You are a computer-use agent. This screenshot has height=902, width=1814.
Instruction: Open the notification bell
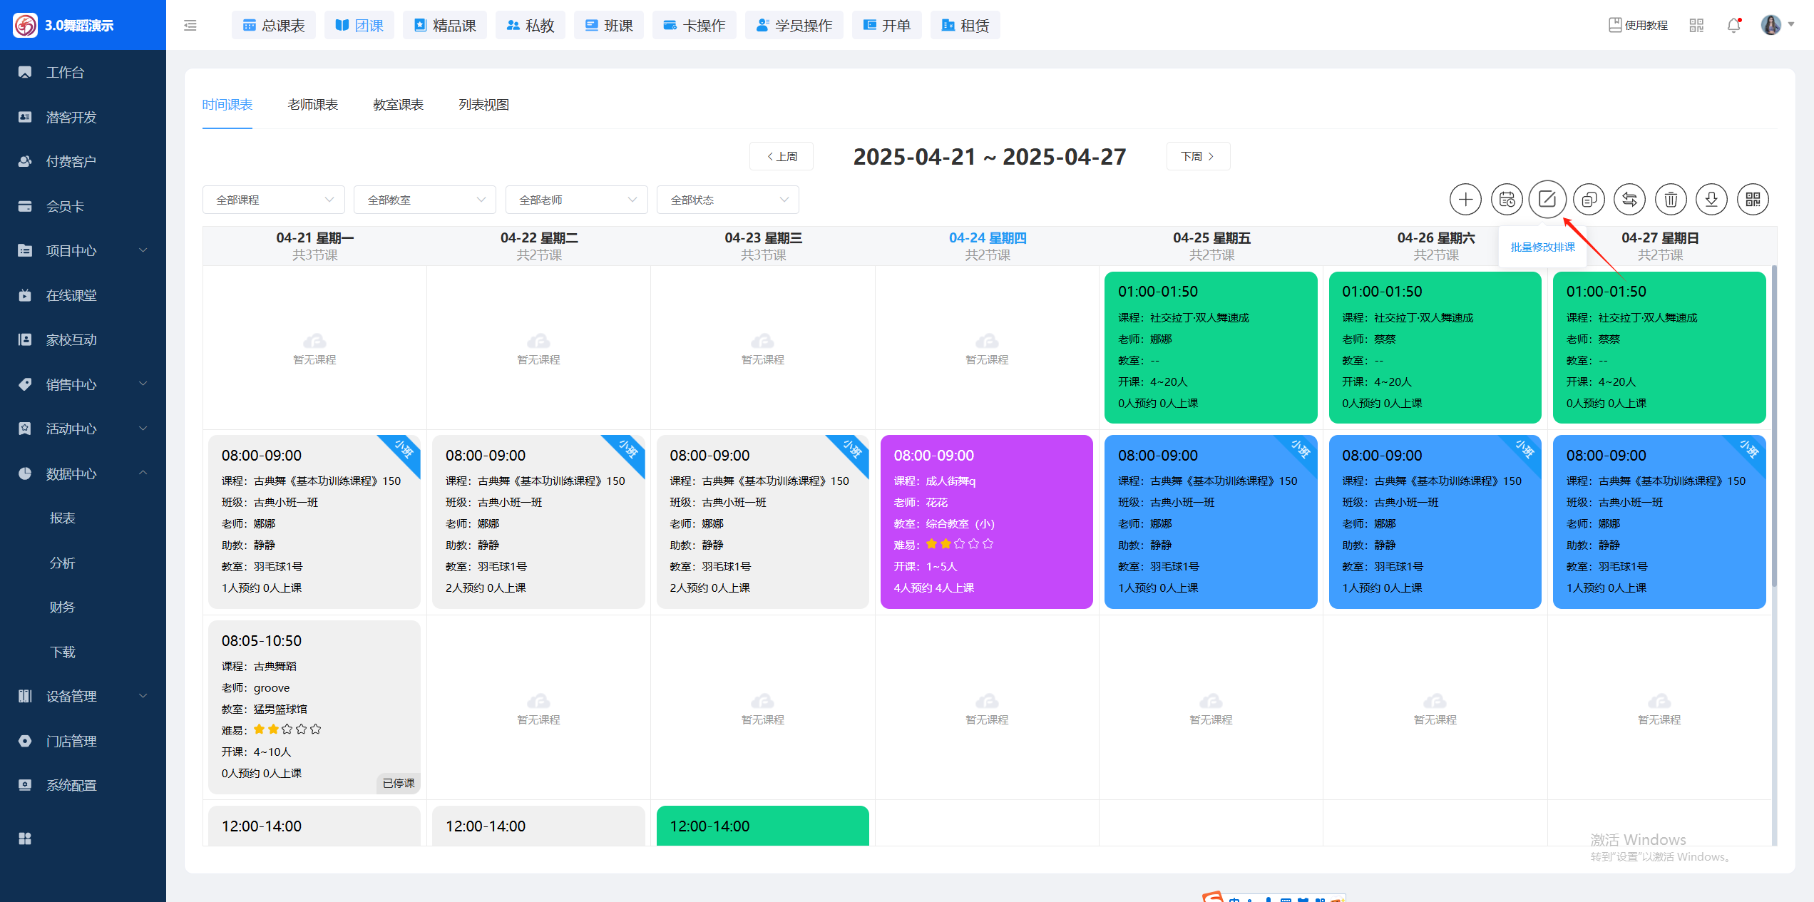[x=1733, y=26]
